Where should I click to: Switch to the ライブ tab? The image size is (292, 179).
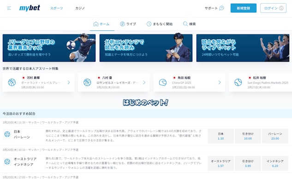coord(128,24)
